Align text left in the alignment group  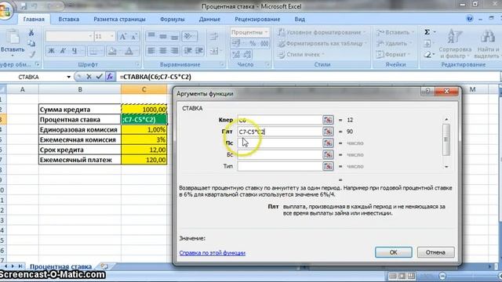(x=151, y=51)
